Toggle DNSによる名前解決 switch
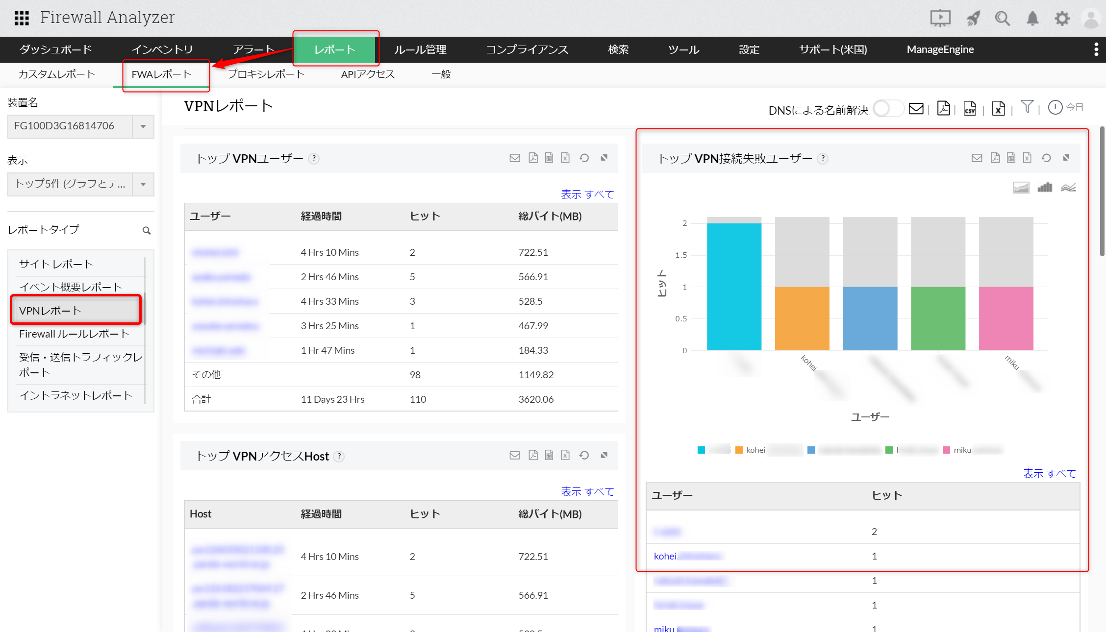 (888, 109)
